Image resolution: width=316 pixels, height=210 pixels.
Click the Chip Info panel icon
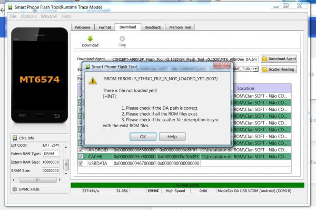coord(15,138)
